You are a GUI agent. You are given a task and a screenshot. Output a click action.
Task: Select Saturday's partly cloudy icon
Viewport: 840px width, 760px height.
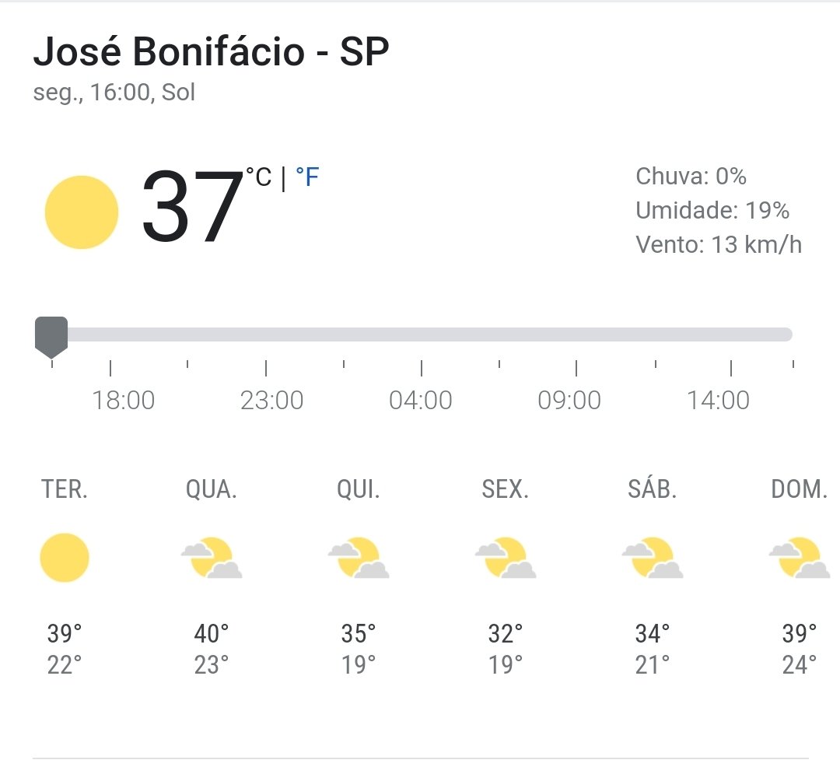tap(653, 558)
